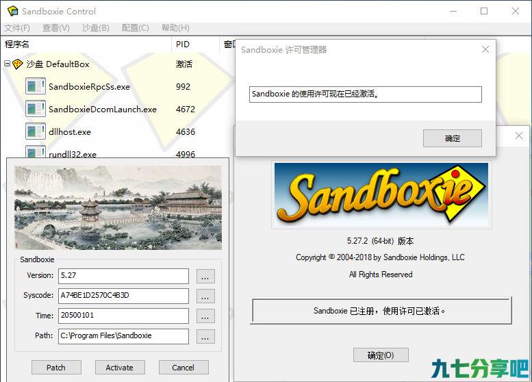Viewport: 532px width, 382px height.
Task: Close the Sandboxie 许可管理器 dialog
Action: (x=485, y=49)
